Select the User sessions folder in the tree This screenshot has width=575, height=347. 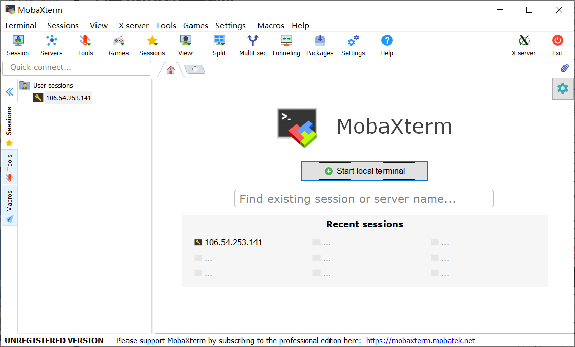coord(46,85)
